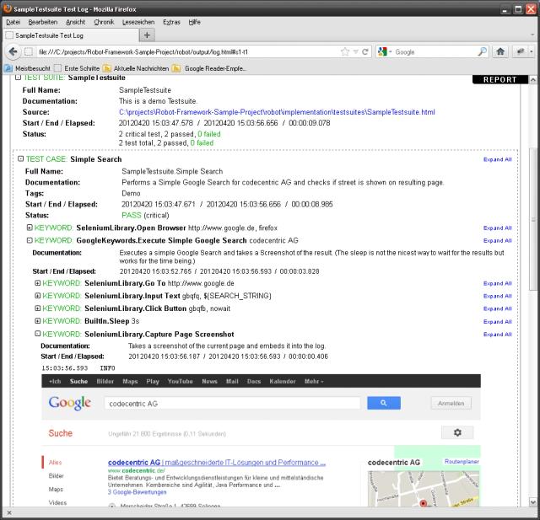Collapse the Capture Page Screenshot keyword

pyautogui.click(x=38, y=334)
